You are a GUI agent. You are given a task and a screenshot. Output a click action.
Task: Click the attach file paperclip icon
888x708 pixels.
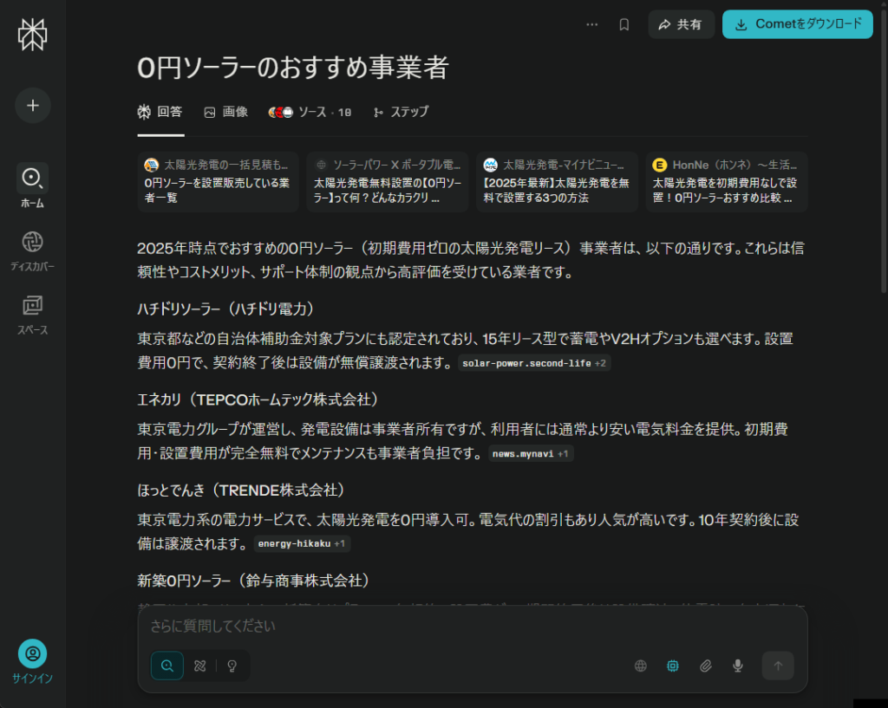click(706, 666)
